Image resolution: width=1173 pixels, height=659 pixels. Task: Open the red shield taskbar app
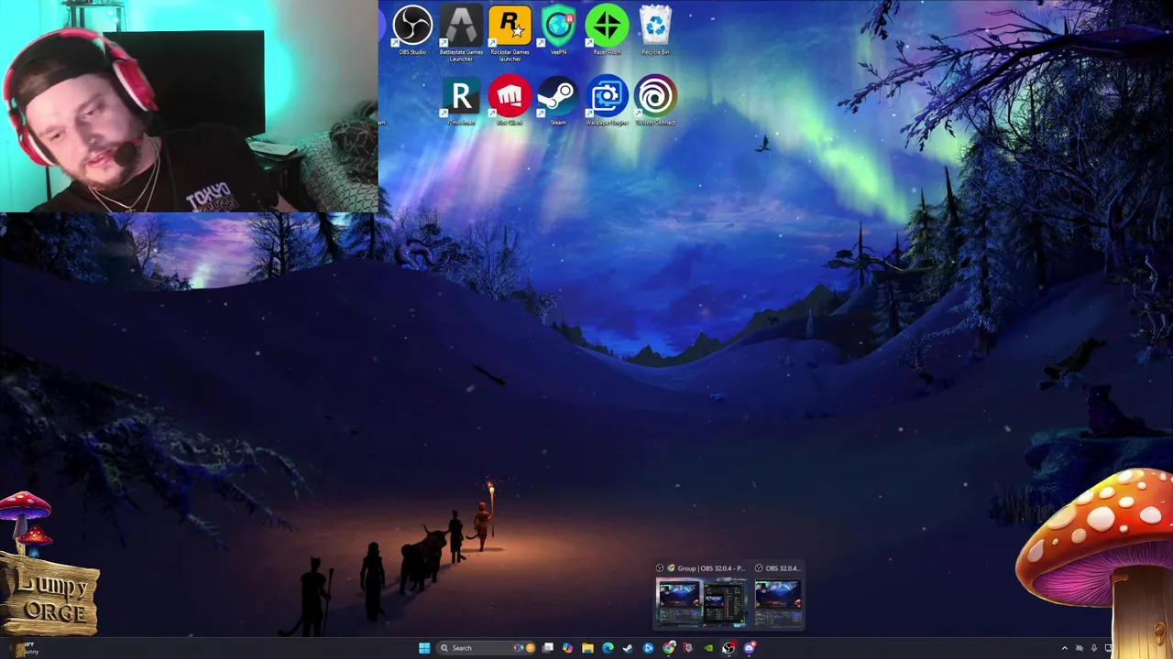click(x=688, y=648)
